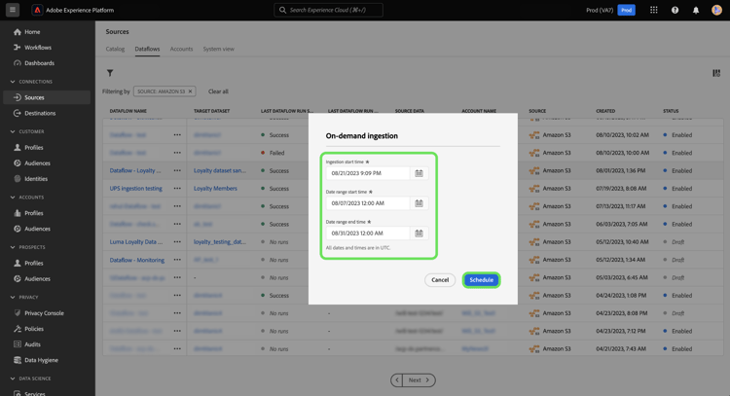Click the Failed status cell

pos(277,153)
